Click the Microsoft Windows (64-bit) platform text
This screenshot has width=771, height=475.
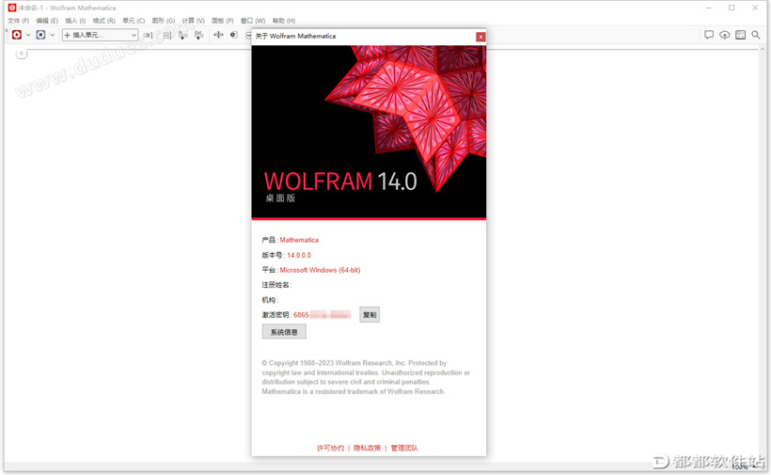320,270
